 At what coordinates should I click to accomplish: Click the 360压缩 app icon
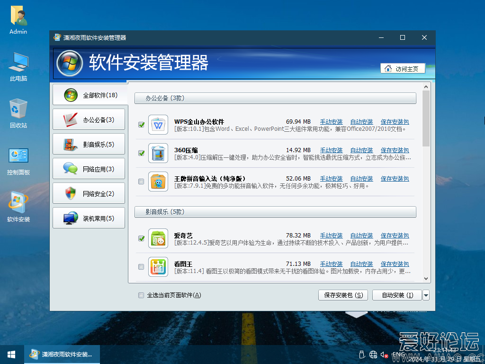pos(158,153)
